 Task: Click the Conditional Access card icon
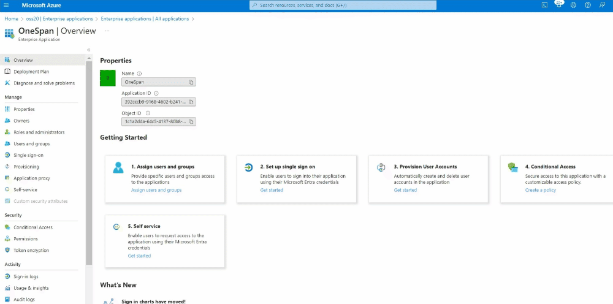coord(513,168)
